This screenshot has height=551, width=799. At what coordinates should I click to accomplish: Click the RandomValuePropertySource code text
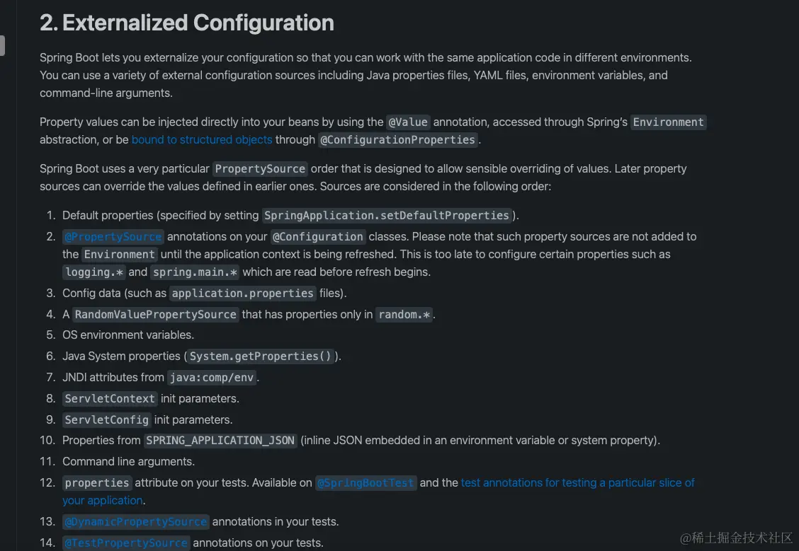tap(156, 315)
